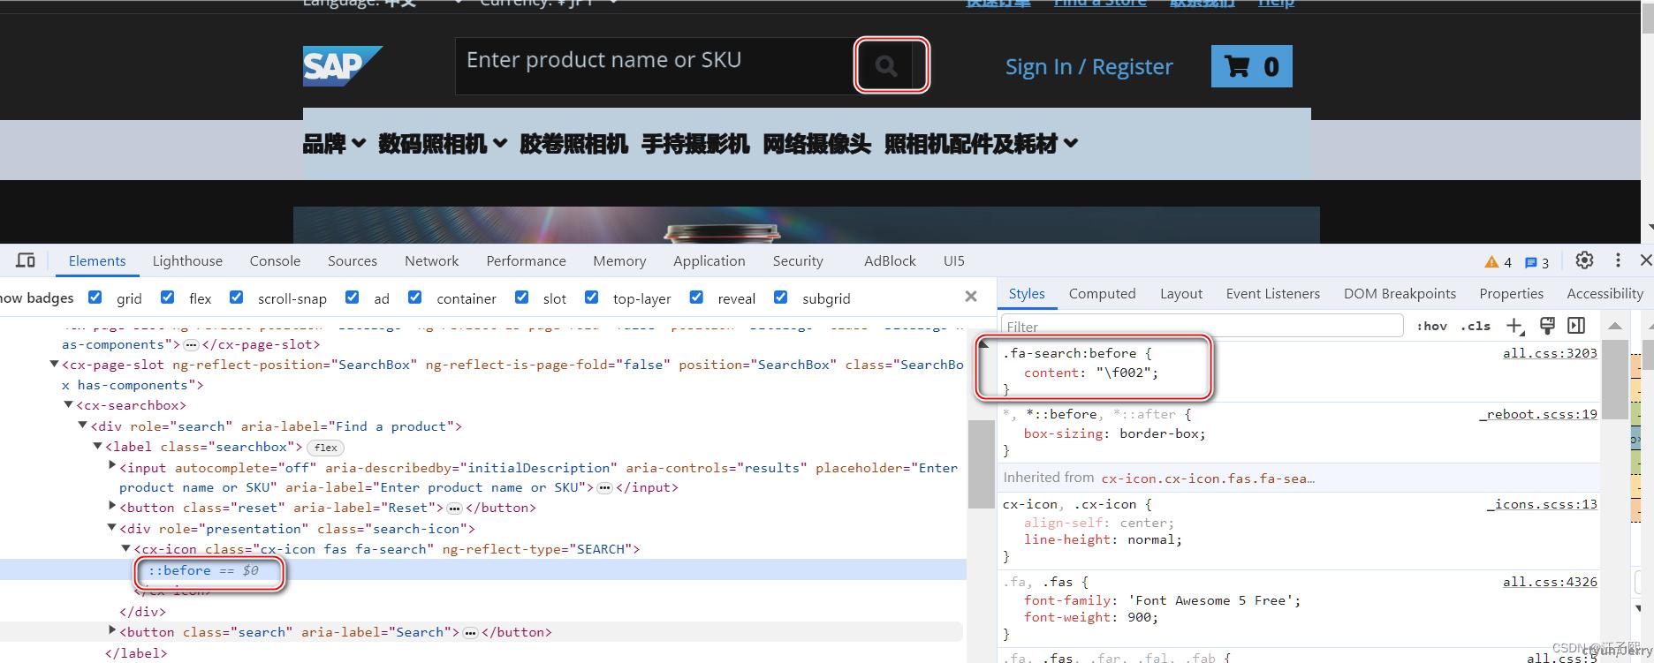Toggle the ad badge checkbox

353,298
